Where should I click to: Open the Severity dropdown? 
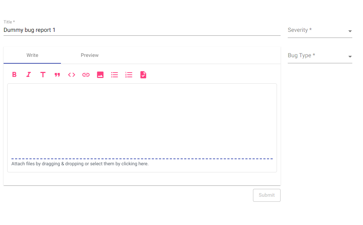[320, 30]
